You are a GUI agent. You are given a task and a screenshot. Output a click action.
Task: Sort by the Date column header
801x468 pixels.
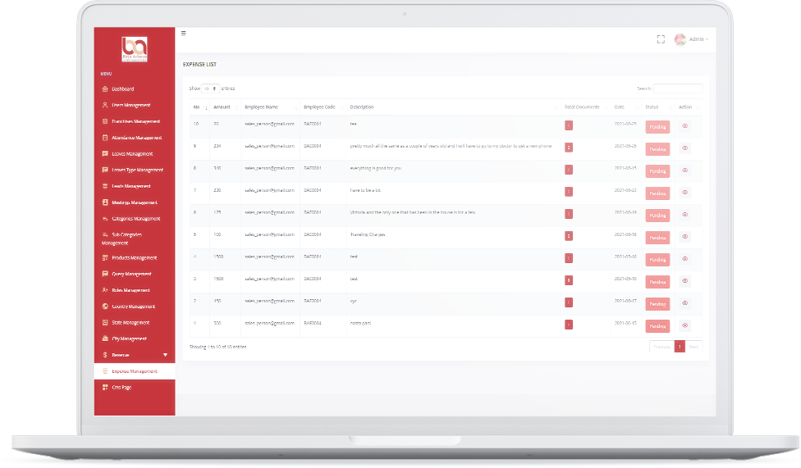click(x=625, y=107)
